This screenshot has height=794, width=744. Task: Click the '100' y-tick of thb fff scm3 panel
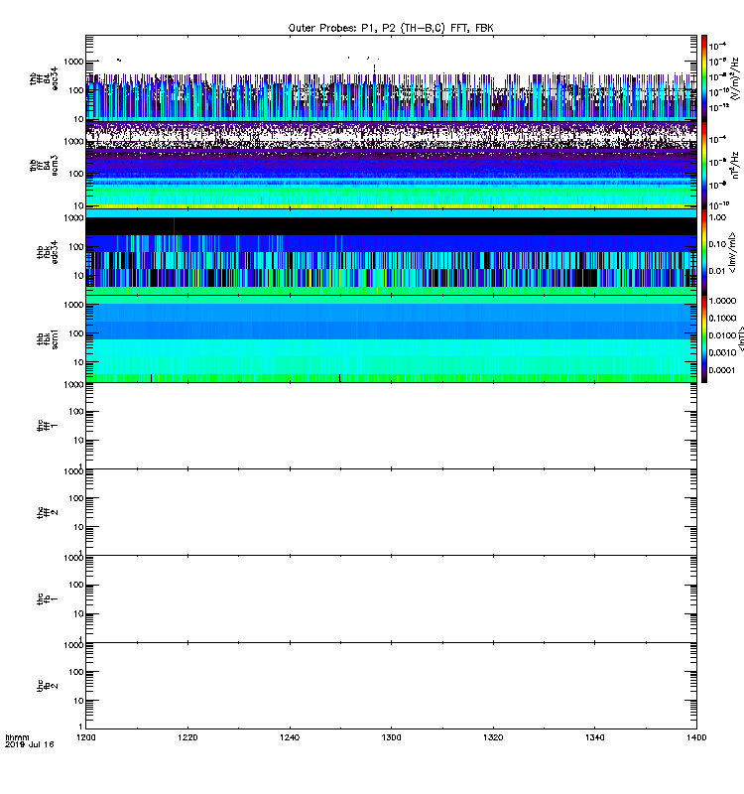[x=76, y=174]
